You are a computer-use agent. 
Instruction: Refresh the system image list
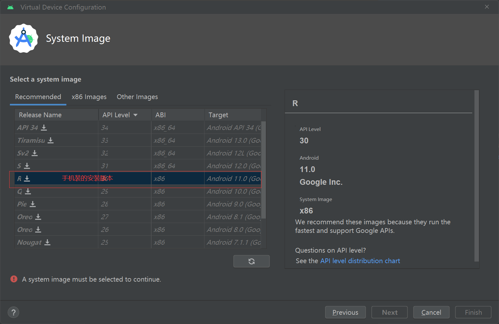(x=251, y=261)
